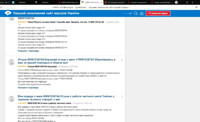The image size is (200, 122).
Task: Click the avatar of the Отзыв 89091536744 reviewer
Action: [11, 62]
